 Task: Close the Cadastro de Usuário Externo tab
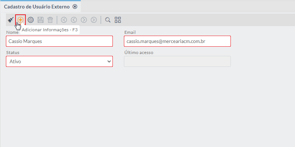pyautogui.click(x=75, y=7)
